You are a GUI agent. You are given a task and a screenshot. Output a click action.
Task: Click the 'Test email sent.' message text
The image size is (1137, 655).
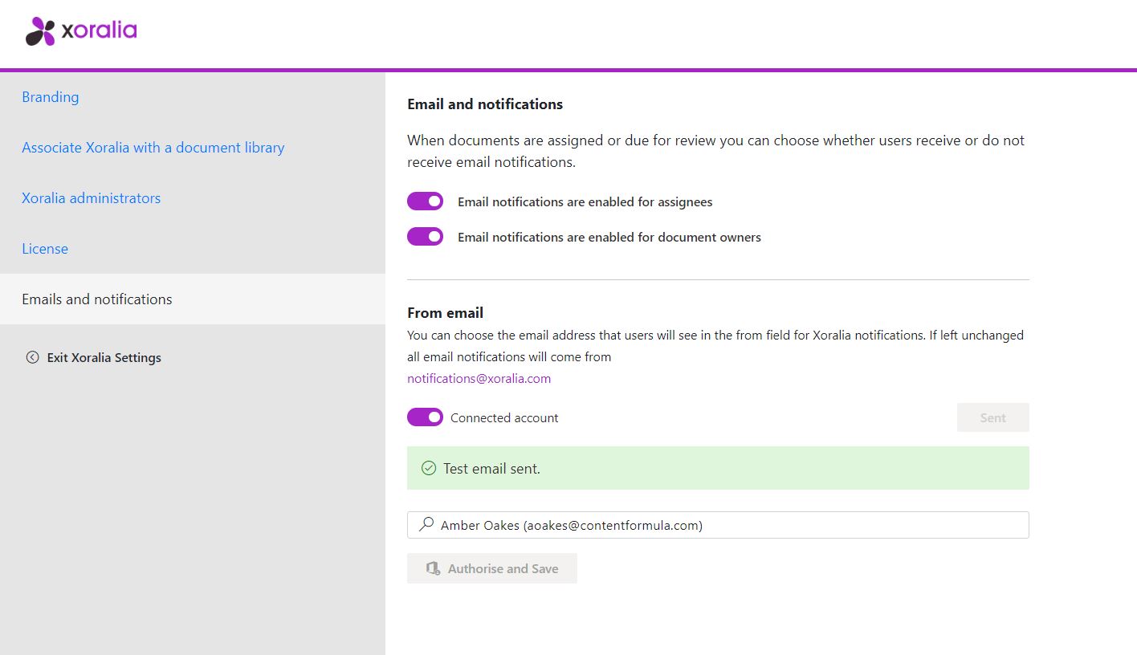[x=491, y=469]
